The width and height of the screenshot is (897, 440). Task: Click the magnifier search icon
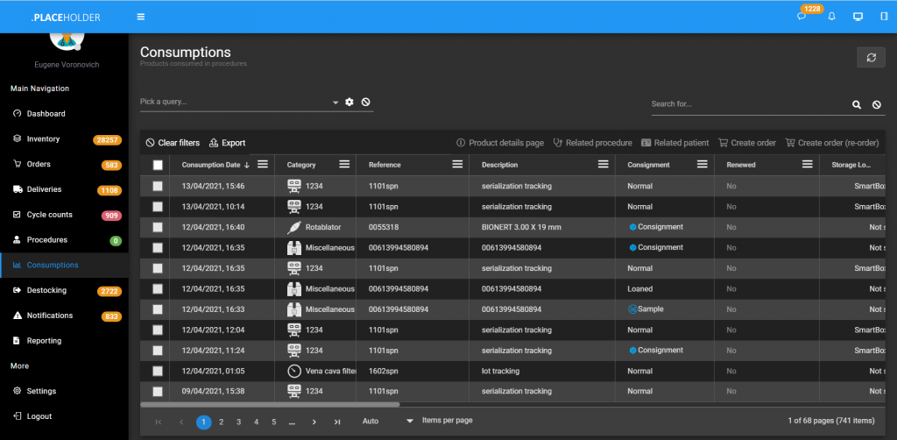pyautogui.click(x=857, y=104)
